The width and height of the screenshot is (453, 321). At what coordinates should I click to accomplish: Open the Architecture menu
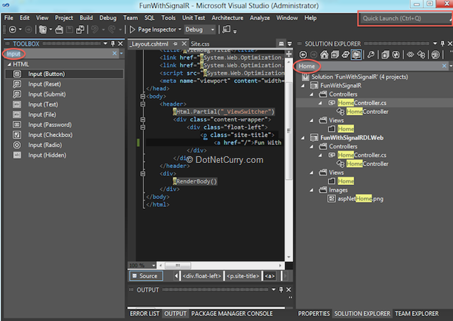coord(227,18)
